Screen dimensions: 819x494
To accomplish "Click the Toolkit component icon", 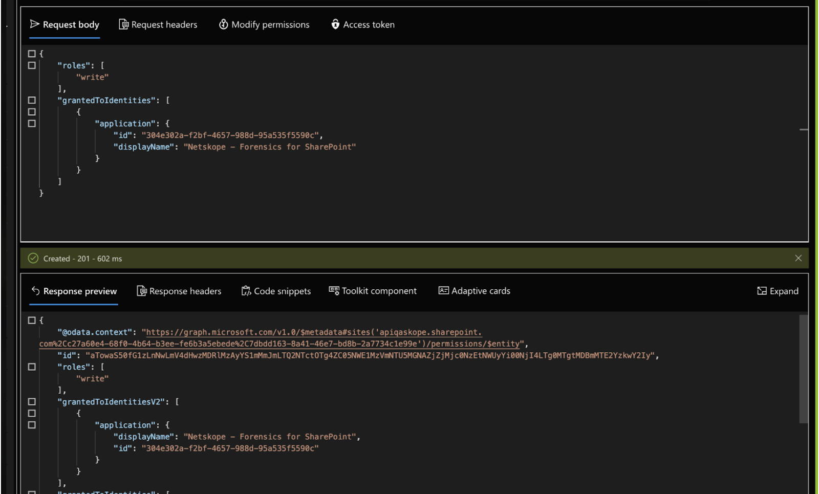I will pos(334,291).
